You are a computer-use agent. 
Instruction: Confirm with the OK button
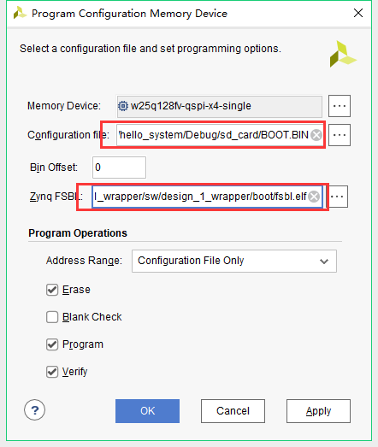point(147,411)
